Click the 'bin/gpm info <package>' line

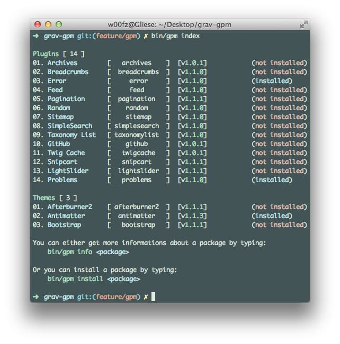click(x=88, y=252)
